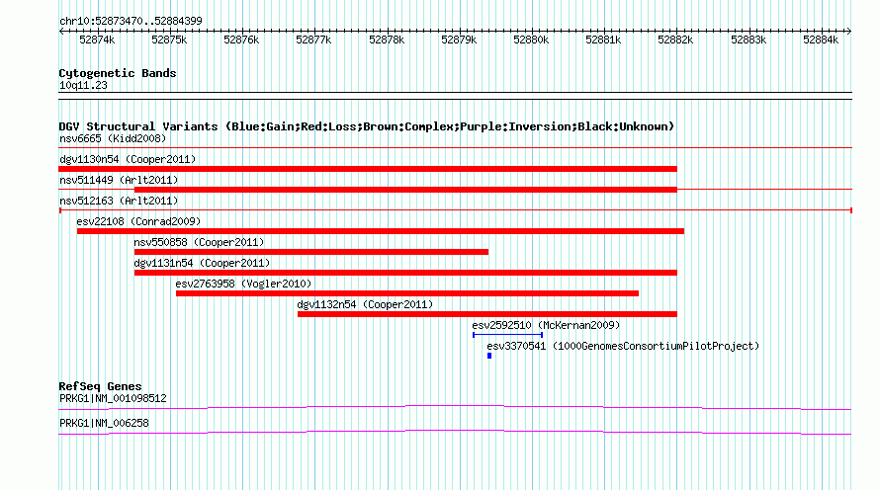Click the 52879k ruler tick label
The height and width of the screenshot is (490, 880).
coord(459,40)
